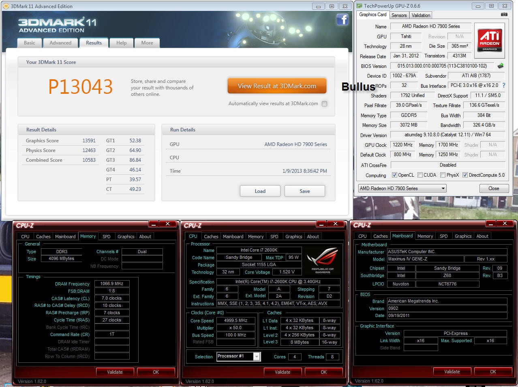Viewport: 518px width, 387px height.
Task: Click the GPU Clock 1220 MHz field
Action: pos(402,145)
